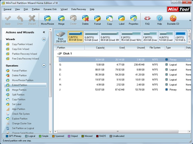Select the D: partition row
193x144 pixels.
click(x=125, y=70)
